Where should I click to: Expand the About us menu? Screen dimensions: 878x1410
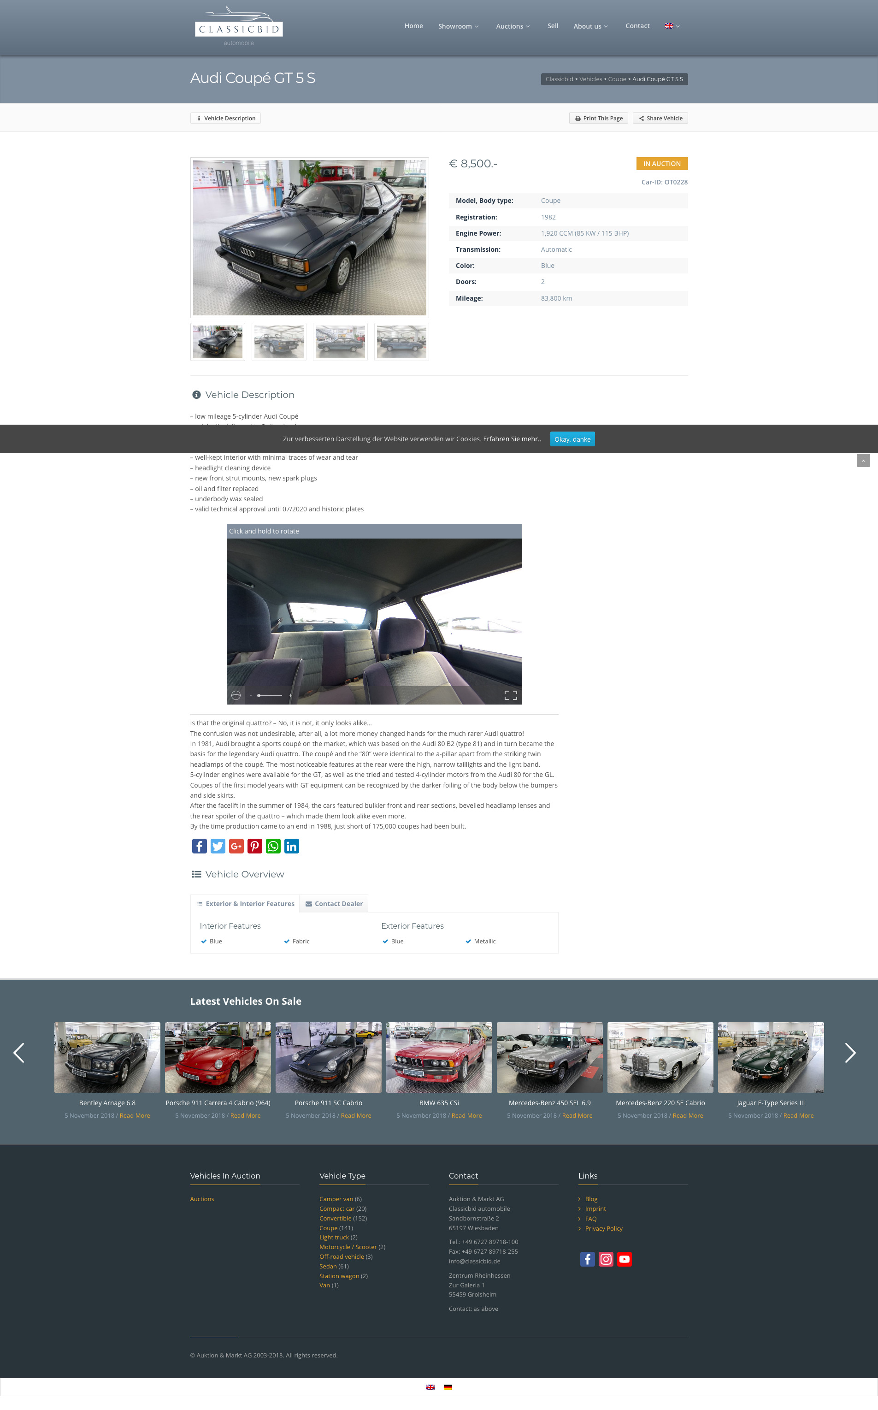(590, 26)
